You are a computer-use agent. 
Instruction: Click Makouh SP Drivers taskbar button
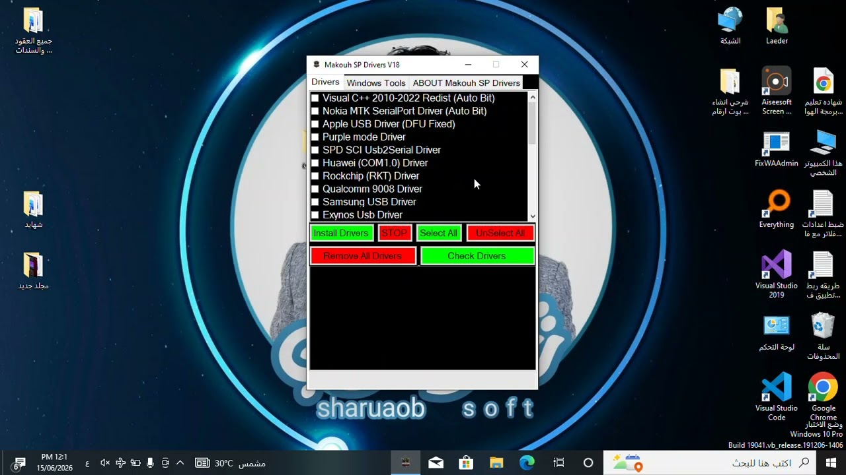click(405, 462)
